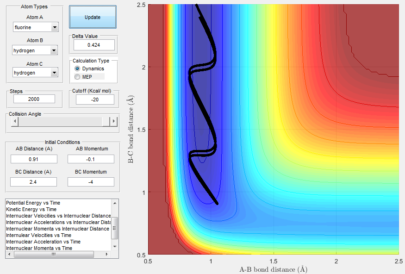Click the plot list scroll-up arrow

click(115, 203)
